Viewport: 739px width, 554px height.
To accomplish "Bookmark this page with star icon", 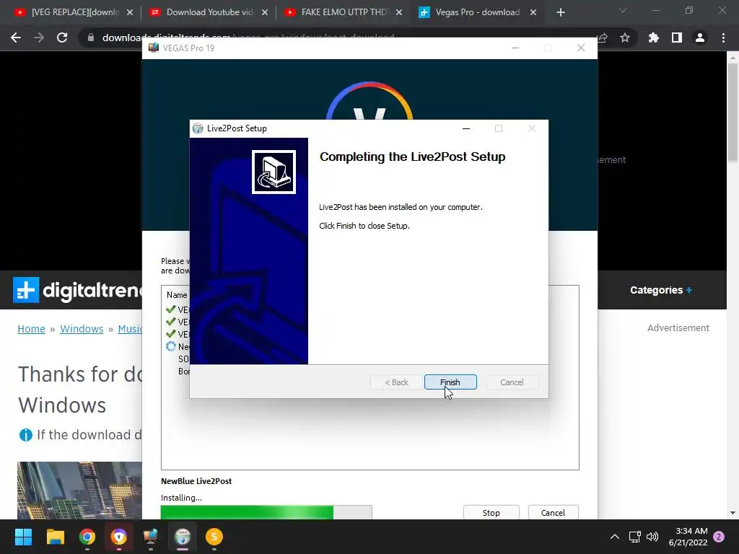I will (x=625, y=38).
